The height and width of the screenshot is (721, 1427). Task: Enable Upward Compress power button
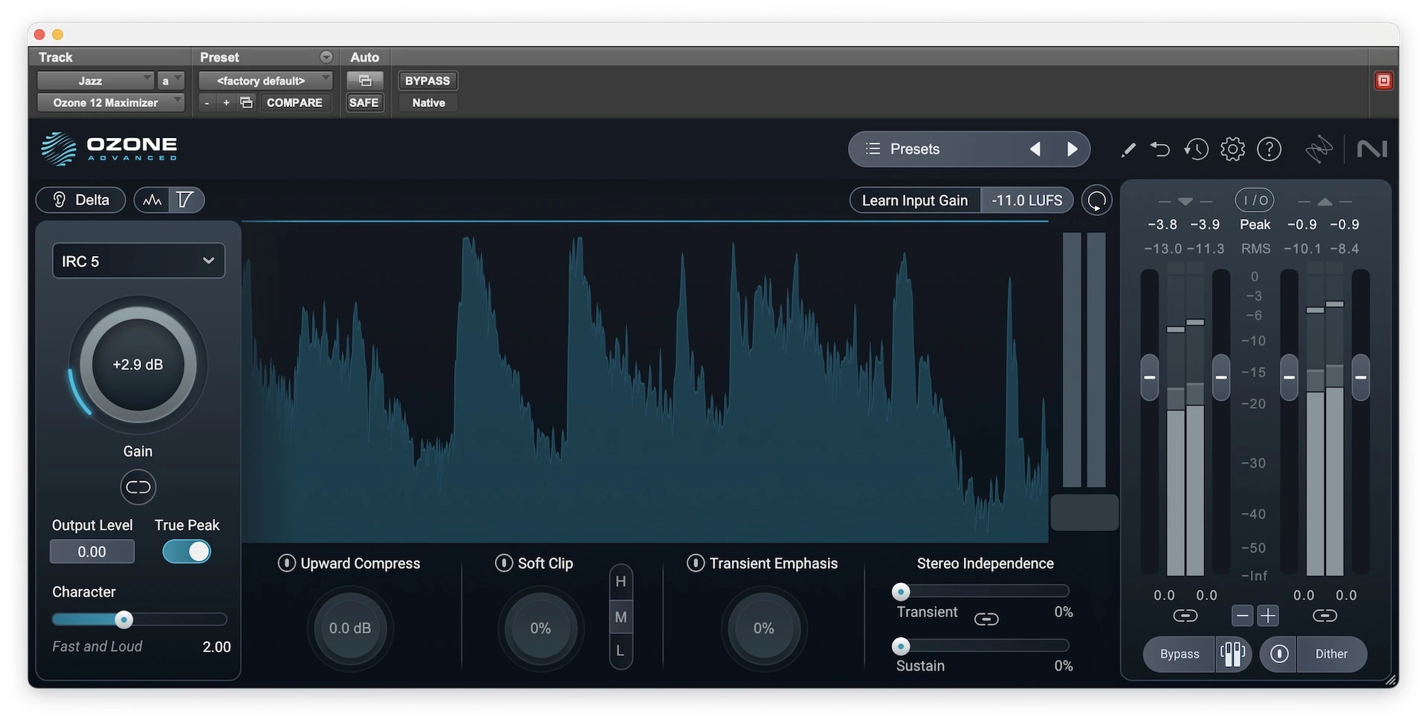coord(286,564)
